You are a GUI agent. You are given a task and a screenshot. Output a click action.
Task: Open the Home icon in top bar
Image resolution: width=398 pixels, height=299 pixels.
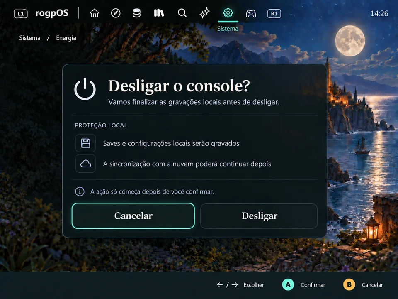[x=94, y=13]
